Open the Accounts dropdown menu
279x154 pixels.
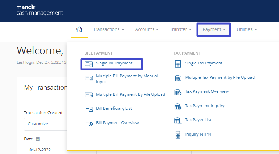click(x=147, y=29)
